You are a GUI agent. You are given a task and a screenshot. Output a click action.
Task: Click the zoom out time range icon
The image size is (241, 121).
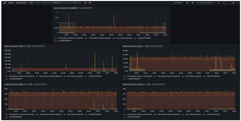(218, 3)
